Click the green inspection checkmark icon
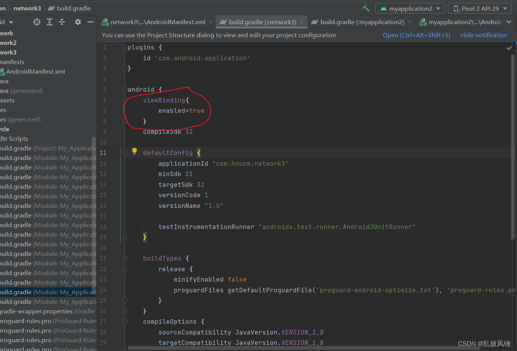The width and height of the screenshot is (517, 351). click(x=509, y=48)
